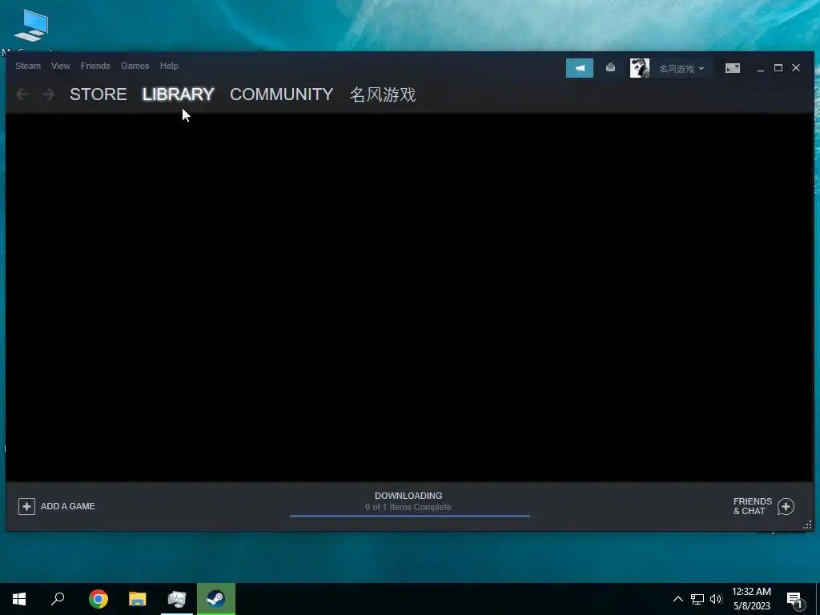
Task: Open the Games menu
Action: pyautogui.click(x=135, y=66)
